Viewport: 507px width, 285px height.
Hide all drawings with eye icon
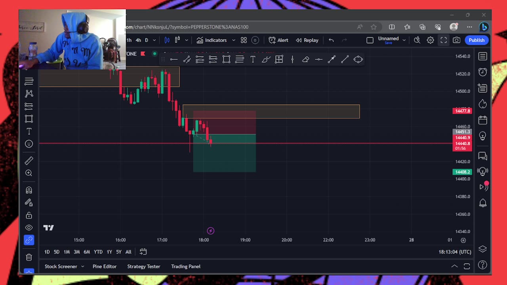[x=29, y=228]
